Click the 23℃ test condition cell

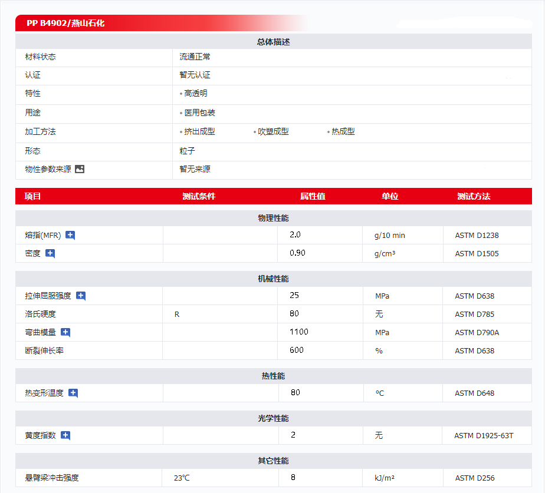point(182,478)
